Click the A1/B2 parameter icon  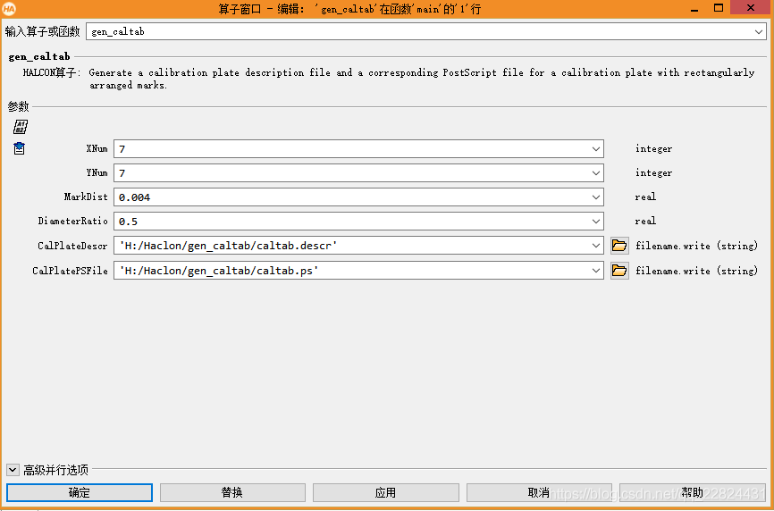click(x=21, y=127)
